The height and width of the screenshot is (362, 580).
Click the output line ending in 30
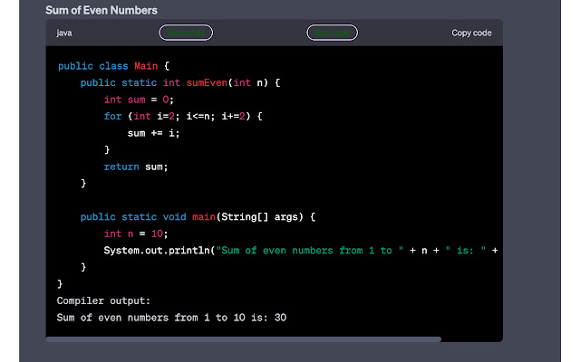(x=171, y=318)
